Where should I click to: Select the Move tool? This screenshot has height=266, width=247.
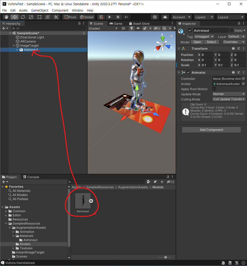(x=15, y=17)
